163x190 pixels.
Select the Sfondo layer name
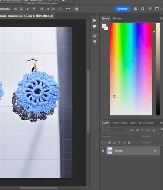119,151
